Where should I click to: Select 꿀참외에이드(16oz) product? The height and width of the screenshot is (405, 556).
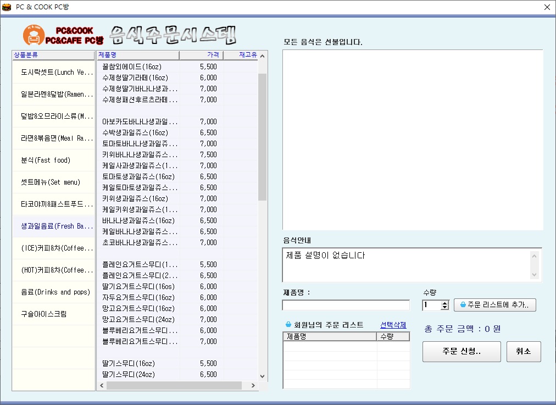[x=177, y=66]
